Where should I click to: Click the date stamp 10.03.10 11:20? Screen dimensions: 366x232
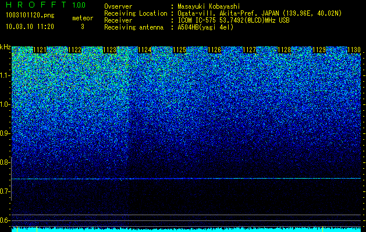(x=30, y=27)
